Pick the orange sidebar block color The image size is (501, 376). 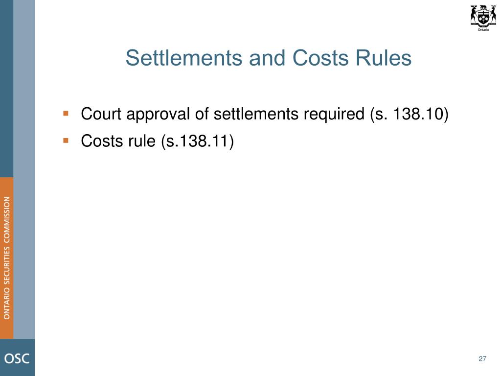[x=7, y=258]
